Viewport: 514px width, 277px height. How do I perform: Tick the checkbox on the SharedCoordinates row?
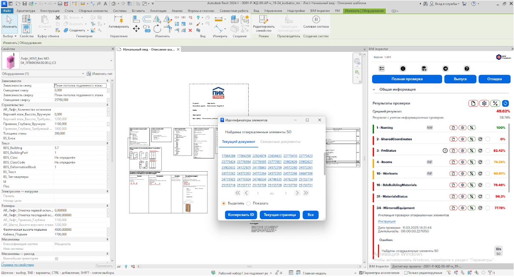pos(488,139)
